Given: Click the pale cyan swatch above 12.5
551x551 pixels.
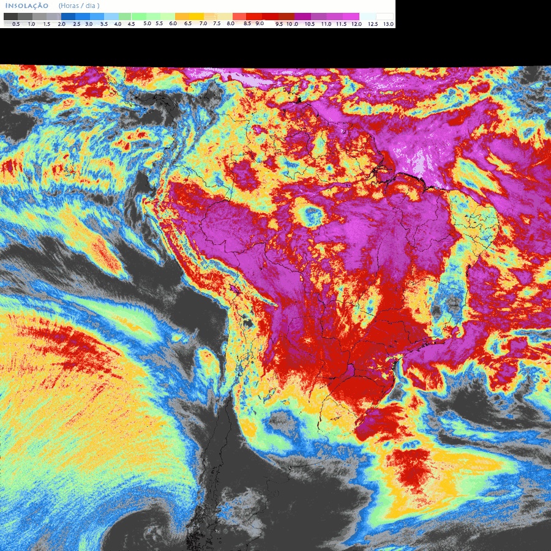Looking at the screenshot, I should click(x=367, y=17).
